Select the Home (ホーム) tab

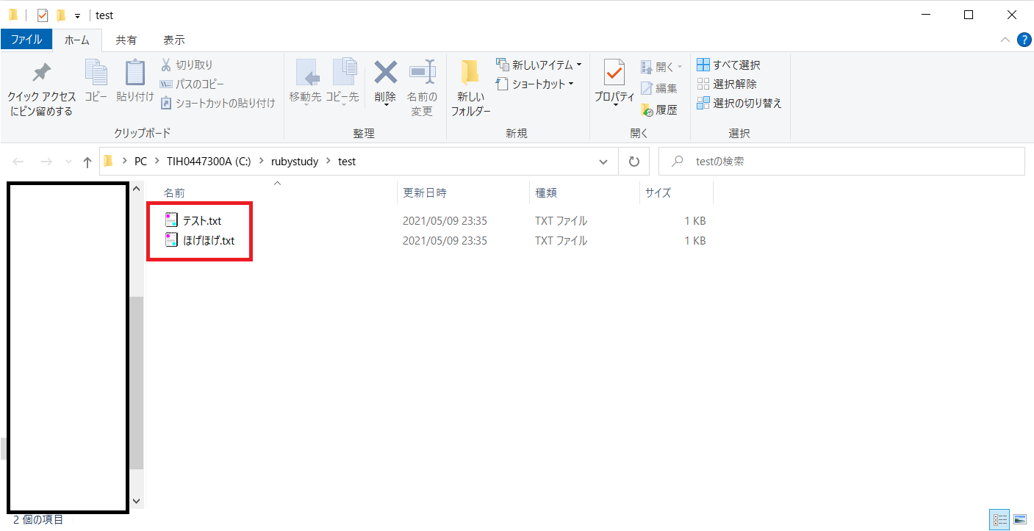77,40
